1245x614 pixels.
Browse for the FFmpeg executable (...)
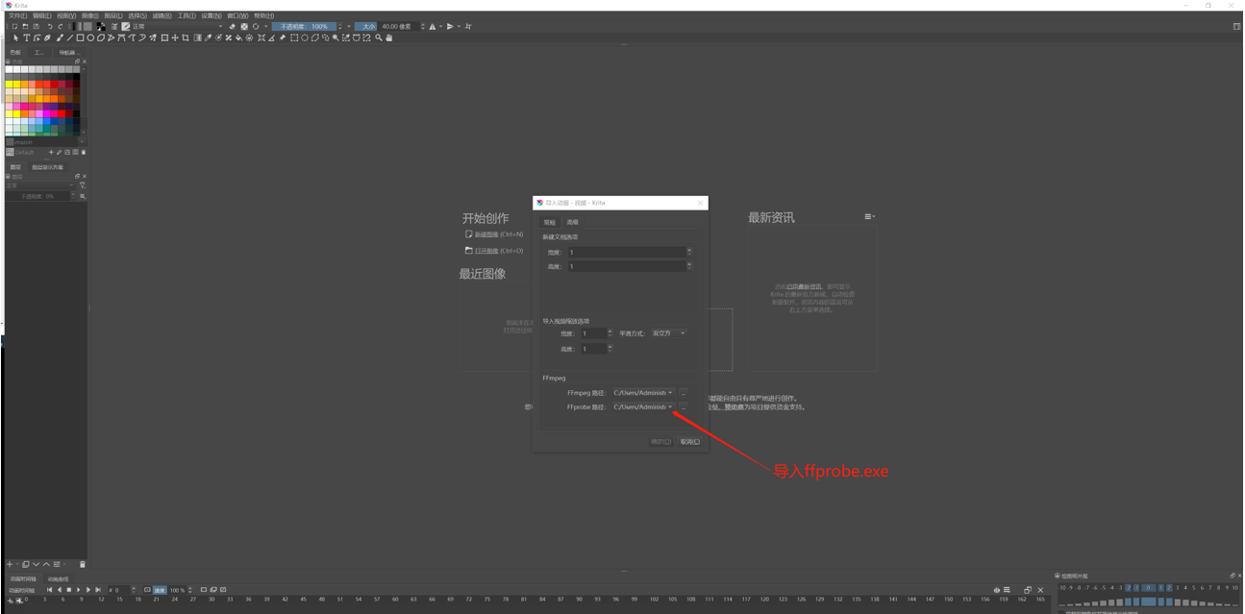(684, 392)
